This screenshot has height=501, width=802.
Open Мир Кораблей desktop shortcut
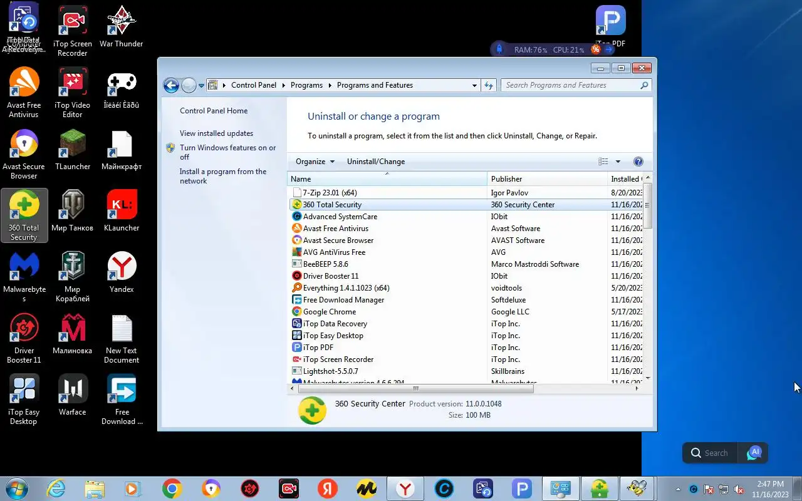click(73, 277)
